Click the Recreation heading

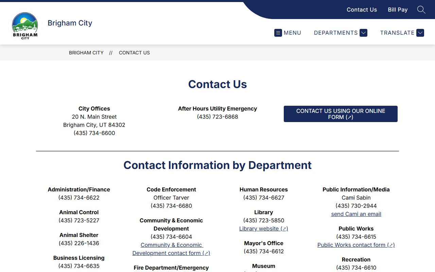coord(356,259)
